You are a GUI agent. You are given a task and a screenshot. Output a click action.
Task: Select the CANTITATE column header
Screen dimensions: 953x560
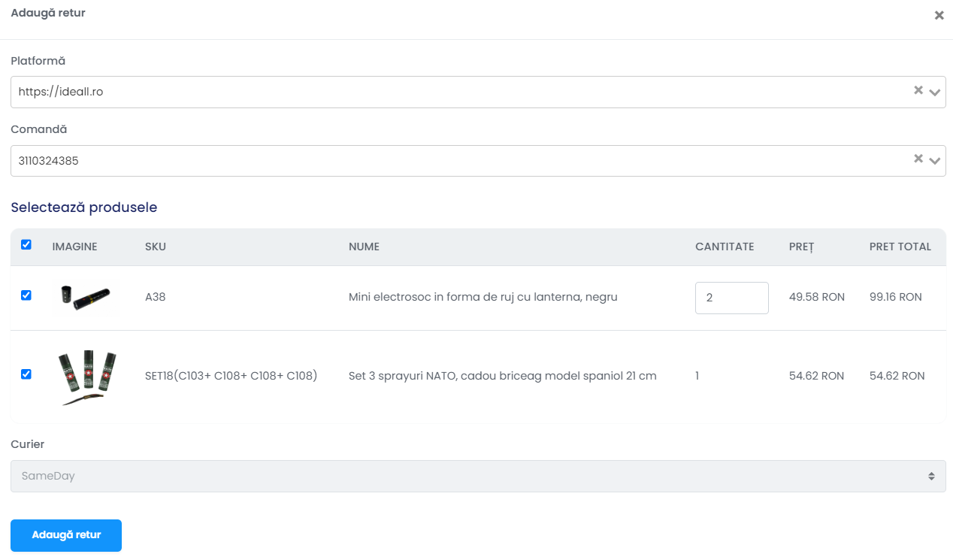pos(725,247)
